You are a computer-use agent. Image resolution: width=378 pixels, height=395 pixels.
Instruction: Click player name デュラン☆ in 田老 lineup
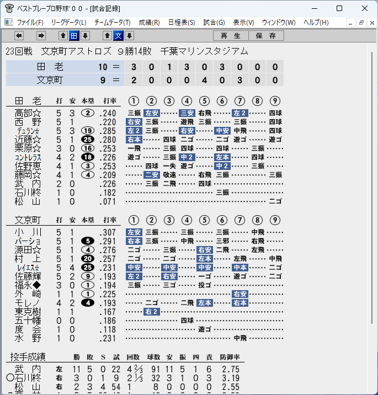click(28, 131)
